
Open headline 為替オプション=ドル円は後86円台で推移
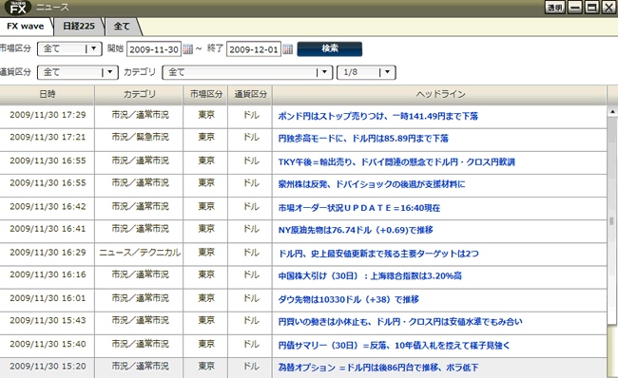tap(378, 368)
